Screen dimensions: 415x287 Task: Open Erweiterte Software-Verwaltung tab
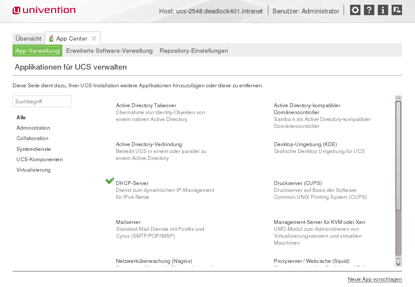(x=109, y=51)
